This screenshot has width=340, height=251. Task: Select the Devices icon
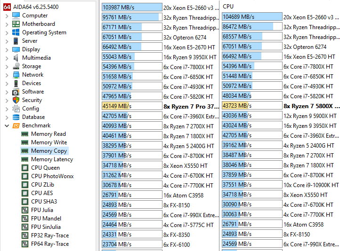(x=16, y=83)
